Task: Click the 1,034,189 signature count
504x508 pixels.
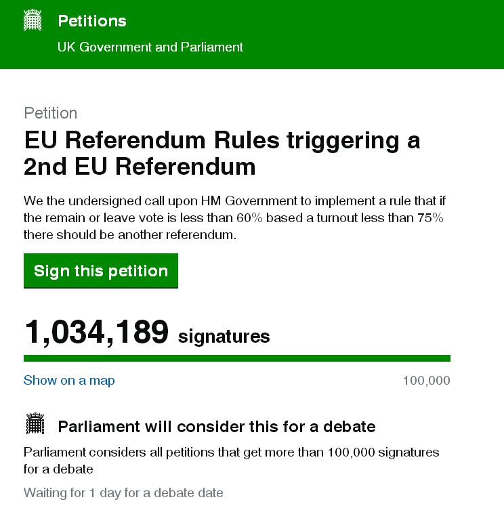Action: pyautogui.click(x=96, y=333)
